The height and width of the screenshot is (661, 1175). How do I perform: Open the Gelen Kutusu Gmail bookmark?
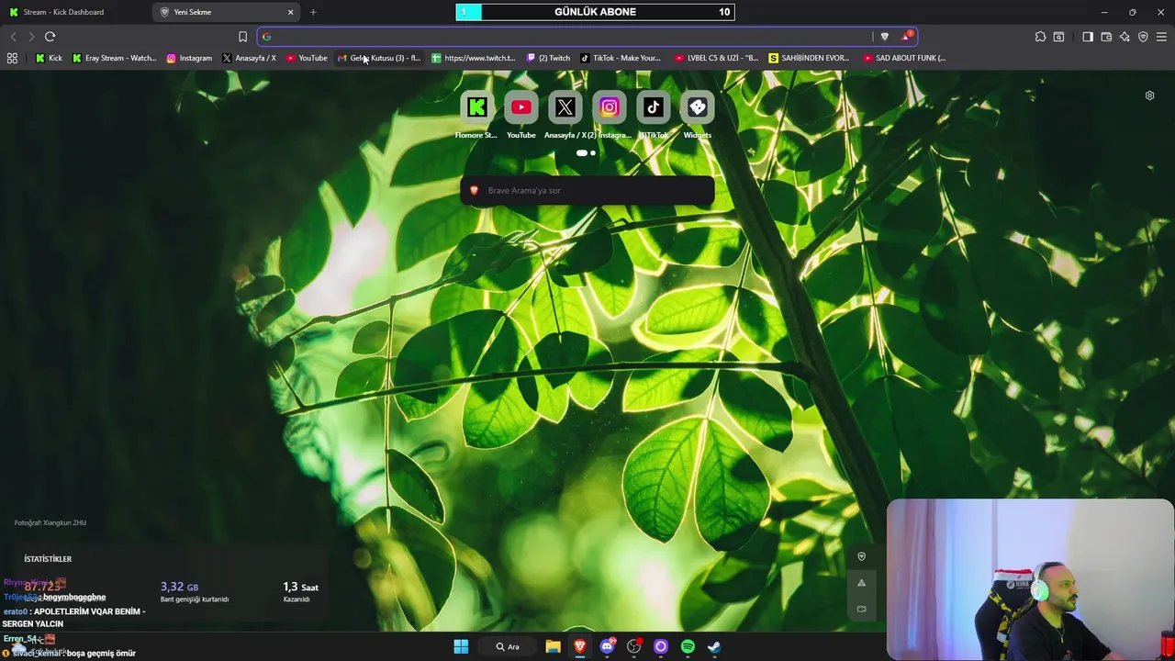pos(379,58)
